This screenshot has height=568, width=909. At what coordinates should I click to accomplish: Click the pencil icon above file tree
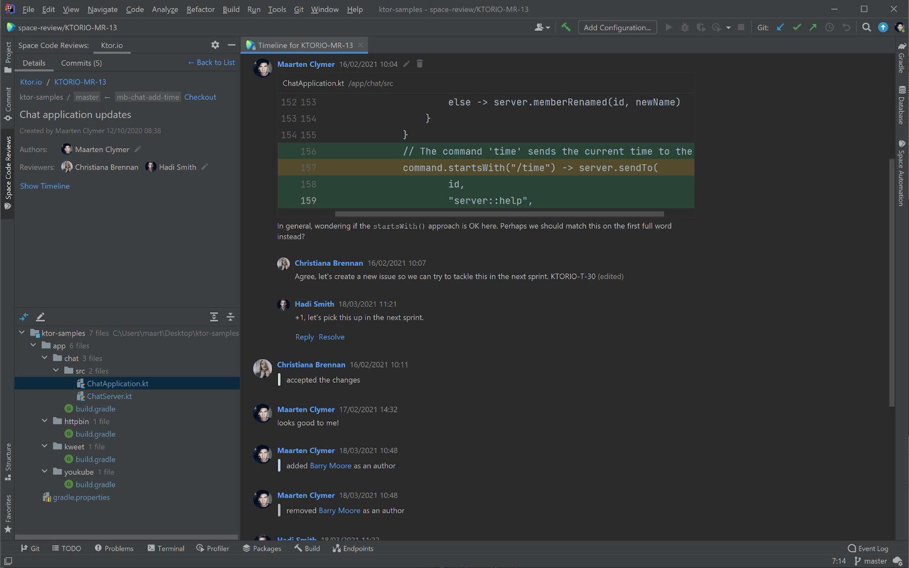pos(40,317)
